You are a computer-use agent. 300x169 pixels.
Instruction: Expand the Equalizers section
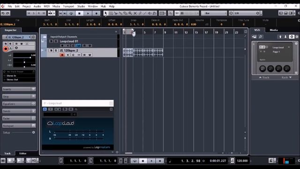(19, 104)
